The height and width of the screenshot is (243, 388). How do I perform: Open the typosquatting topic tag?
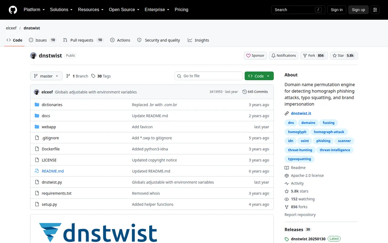pyautogui.click(x=299, y=159)
